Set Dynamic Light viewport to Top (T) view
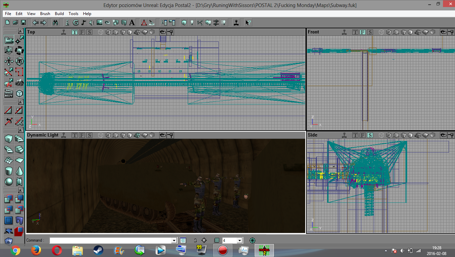Screen dimensions: 455x257 [x=75, y=135]
